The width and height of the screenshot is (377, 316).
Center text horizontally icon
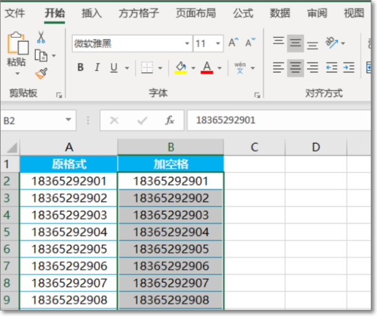click(295, 68)
